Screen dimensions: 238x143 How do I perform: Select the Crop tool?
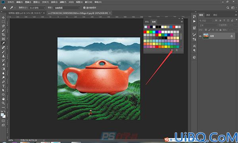[x=3, y=35]
